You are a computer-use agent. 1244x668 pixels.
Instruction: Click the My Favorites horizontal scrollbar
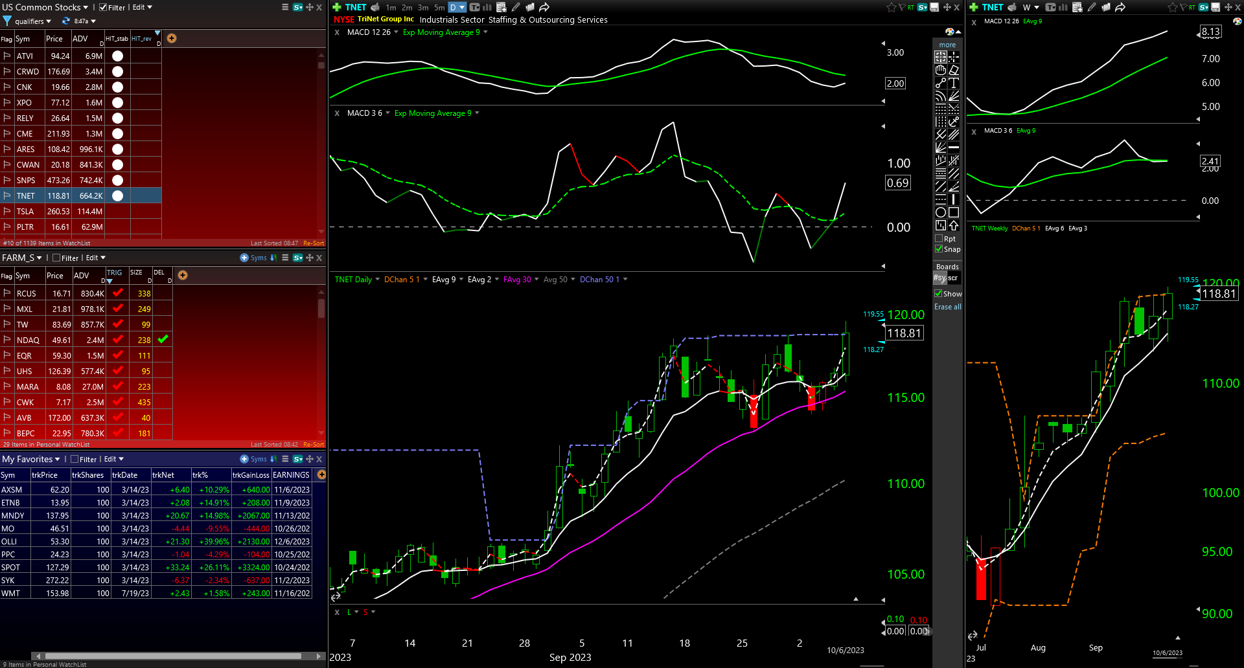click(172, 656)
